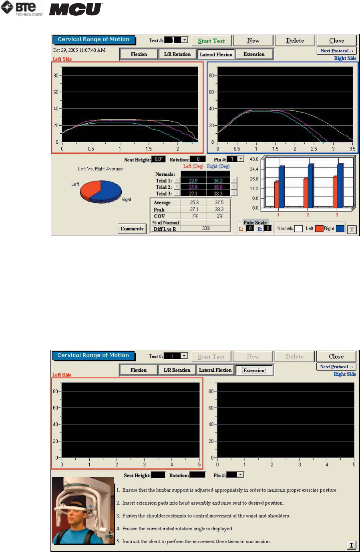360x552 pixels.
Task: Click the T button in the lower window
Action: pyautogui.click(x=351, y=545)
